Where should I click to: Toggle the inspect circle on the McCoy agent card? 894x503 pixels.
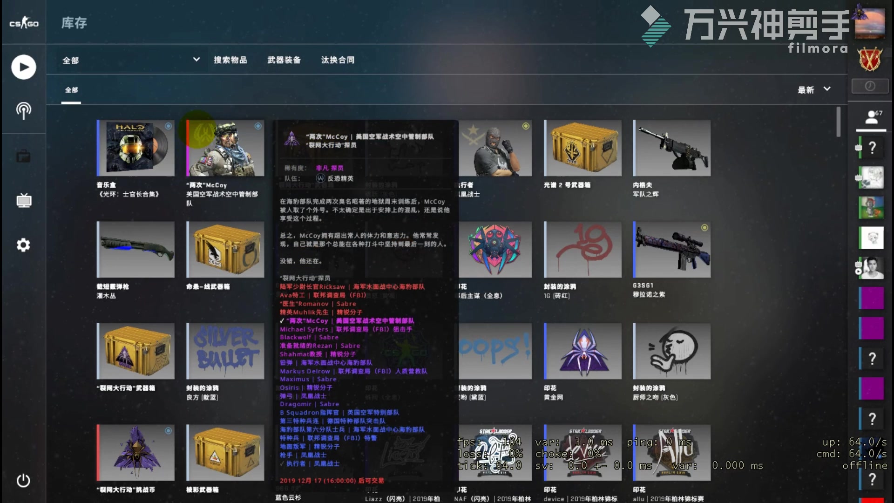tap(258, 125)
